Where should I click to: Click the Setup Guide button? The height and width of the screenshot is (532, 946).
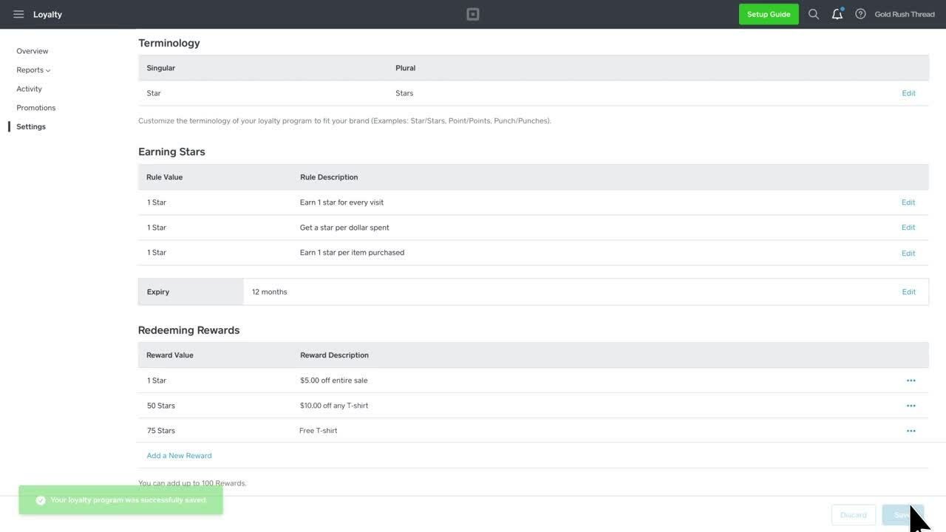click(769, 14)
